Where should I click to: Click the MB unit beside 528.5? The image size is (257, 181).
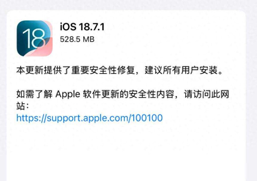click(89, 39)
